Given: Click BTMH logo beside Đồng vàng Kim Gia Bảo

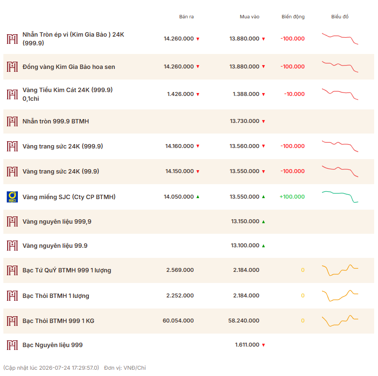Looking at the screenshot, I should tap(12, 67).
